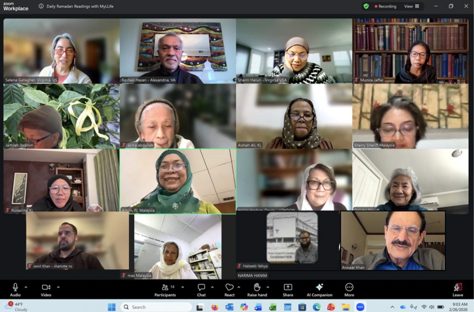This screenshot has width=474, height=312.
Task: Open the React emoji menu
Action: click(229, 289)
